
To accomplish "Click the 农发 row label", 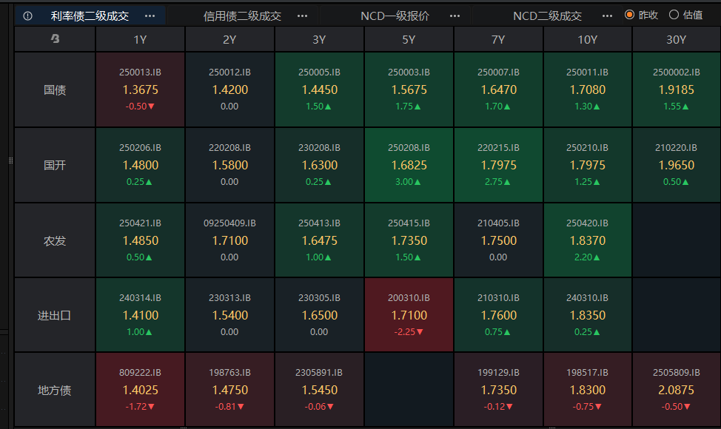I will (x=55, y=240).
